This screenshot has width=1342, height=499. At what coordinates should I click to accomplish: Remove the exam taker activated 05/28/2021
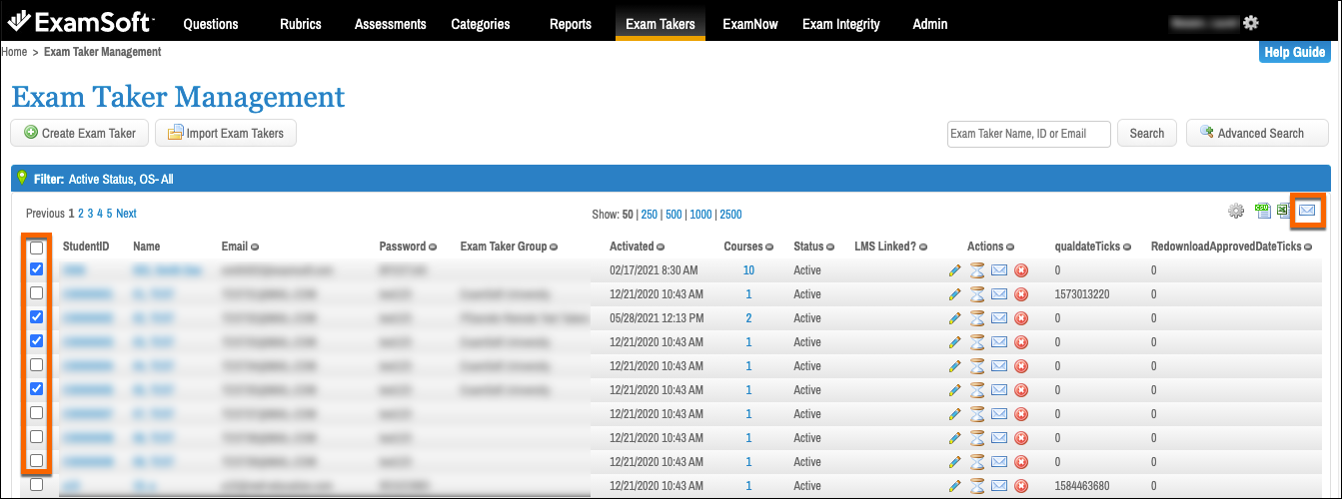click(1021, 318)
